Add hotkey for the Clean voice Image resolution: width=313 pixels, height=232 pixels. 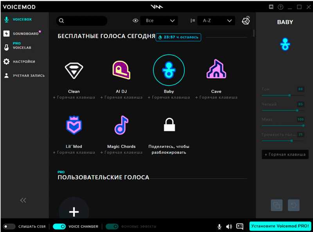74,97
